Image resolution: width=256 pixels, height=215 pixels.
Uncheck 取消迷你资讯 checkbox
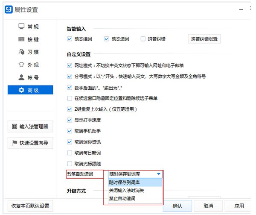(70, 142)
